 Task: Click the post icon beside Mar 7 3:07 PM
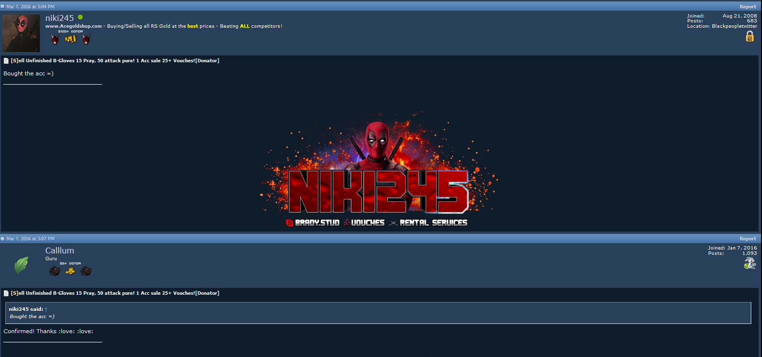[2, 239]
